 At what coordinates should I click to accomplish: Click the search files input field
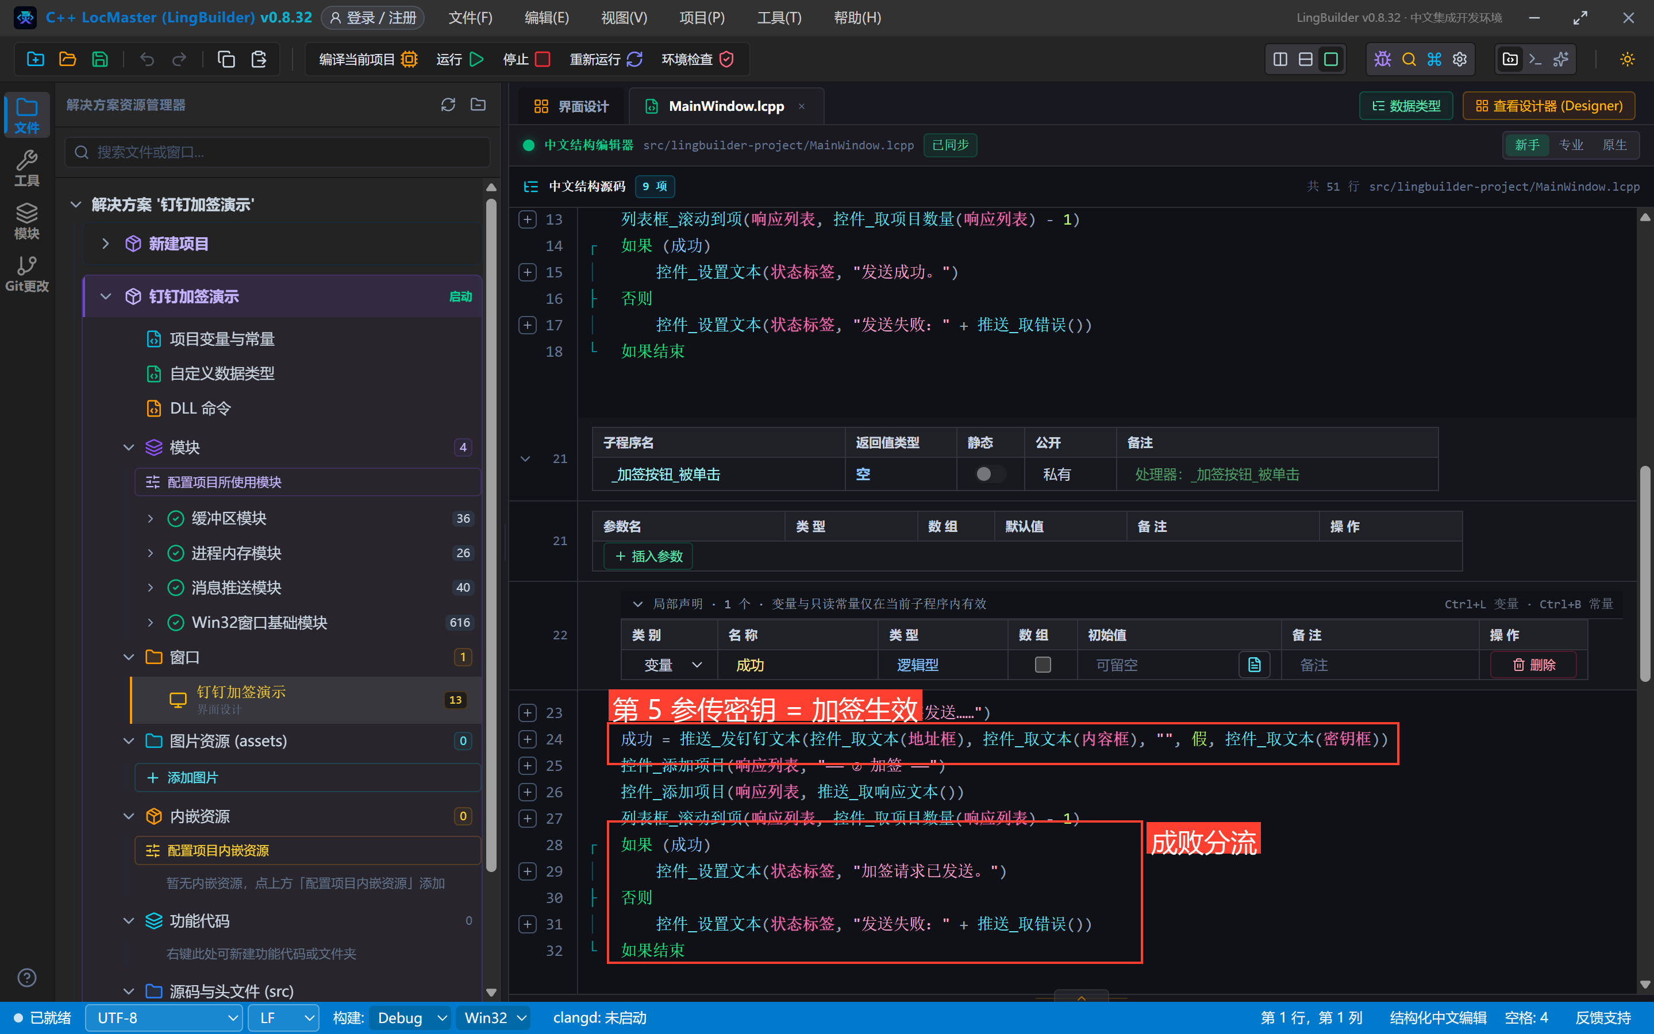tap(278, 152)
